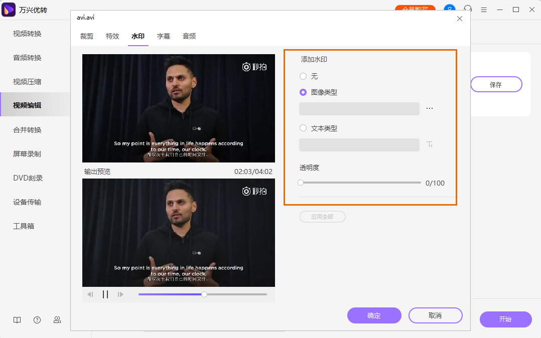541x338 pixels.
Task: Step backward one frame in preview
Action: click(x=91, y=294)
